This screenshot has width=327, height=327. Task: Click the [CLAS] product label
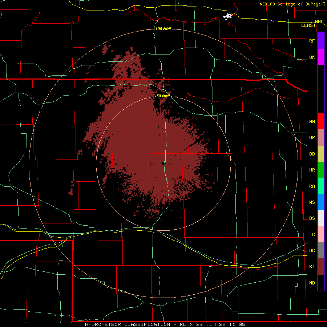(x=307, y=25)
